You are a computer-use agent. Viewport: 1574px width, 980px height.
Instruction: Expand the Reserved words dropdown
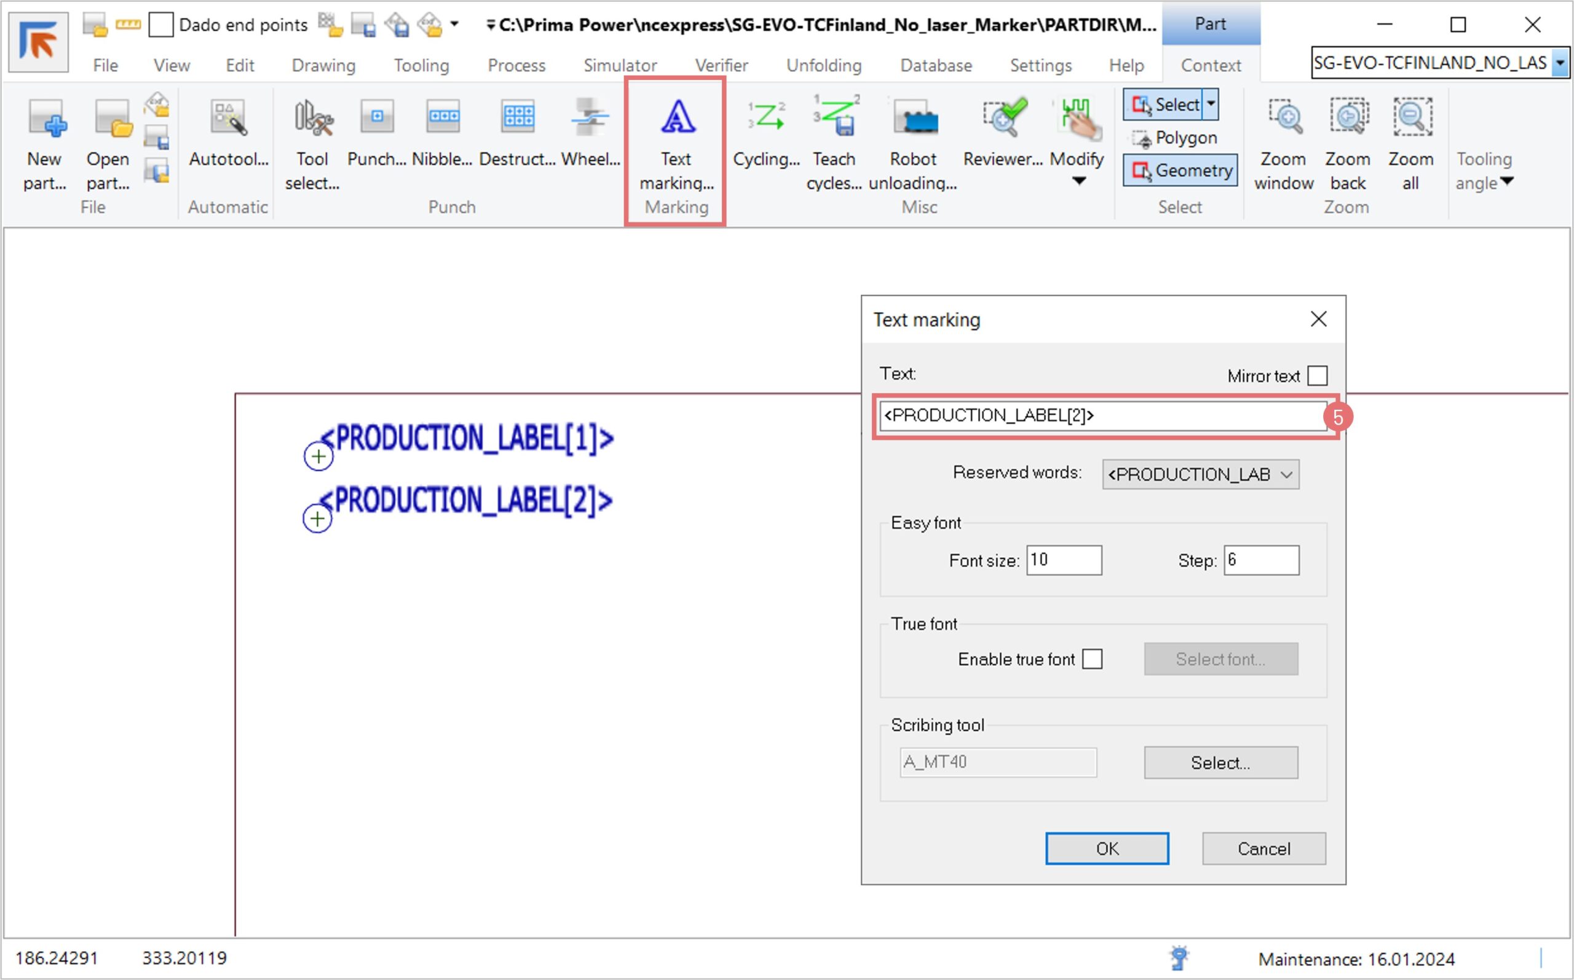1287,474
